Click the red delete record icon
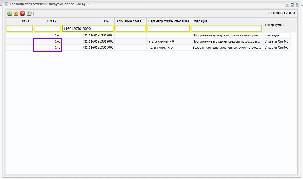 [x=23, y=13]
